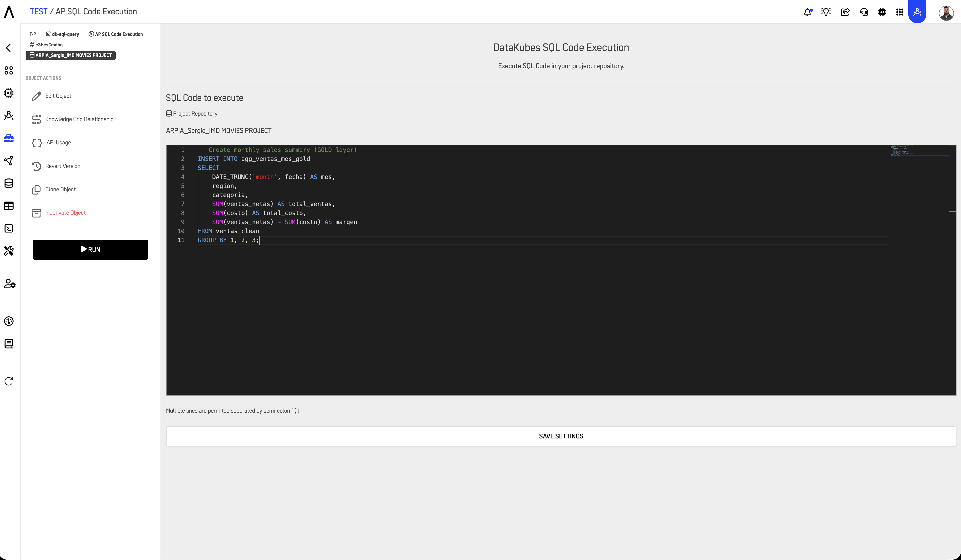Select Edit Object action
961x560 pixels.
58,96
